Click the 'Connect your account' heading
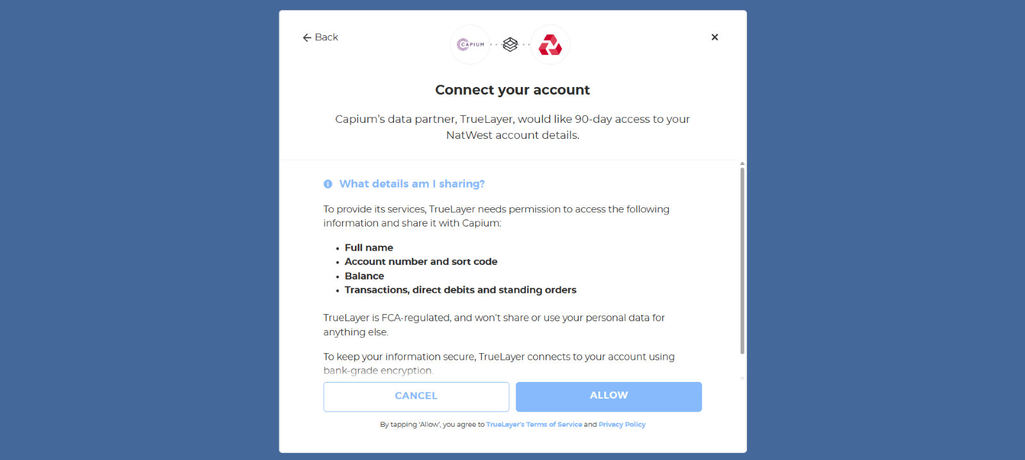This screenshot has width=1025, height=460. point(512,90)
